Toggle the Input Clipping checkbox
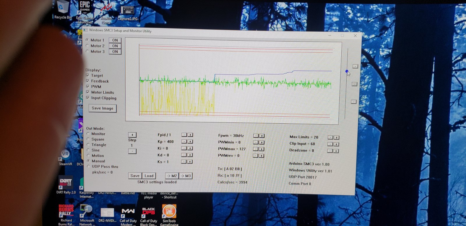466x226 pixels. 88,98
